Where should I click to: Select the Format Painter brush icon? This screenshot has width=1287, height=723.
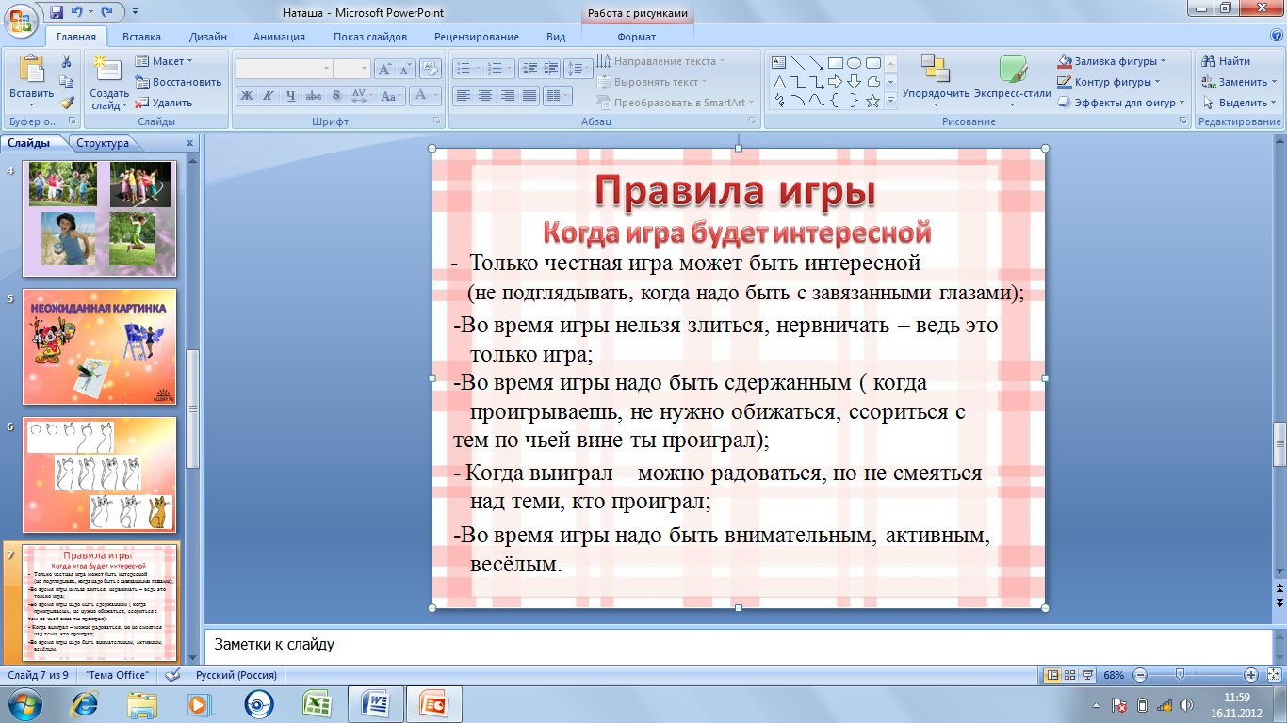click(67, 103)
